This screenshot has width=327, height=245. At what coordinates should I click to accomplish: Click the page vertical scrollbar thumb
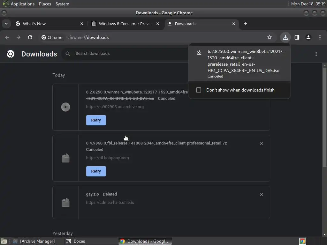click(324, 117)
